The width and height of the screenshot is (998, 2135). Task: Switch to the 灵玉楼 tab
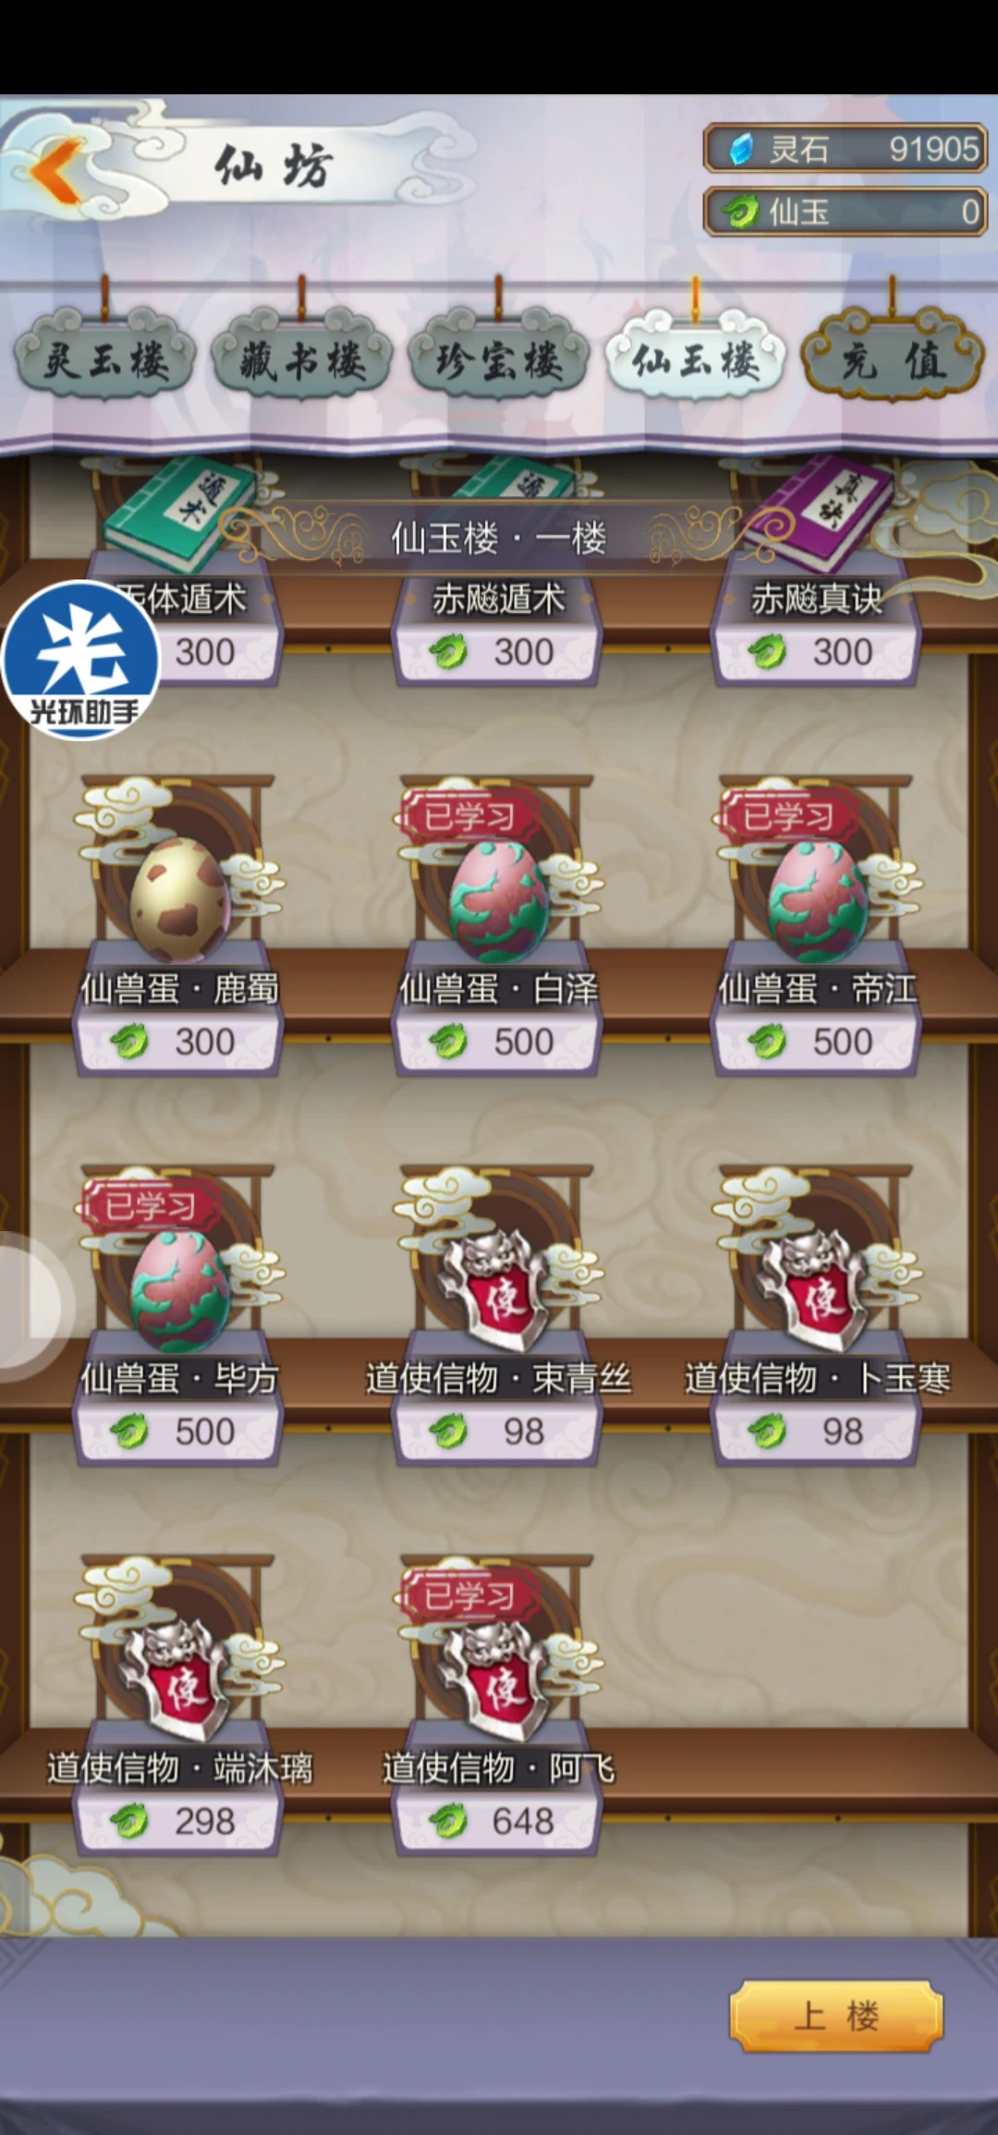coord(105,359)
